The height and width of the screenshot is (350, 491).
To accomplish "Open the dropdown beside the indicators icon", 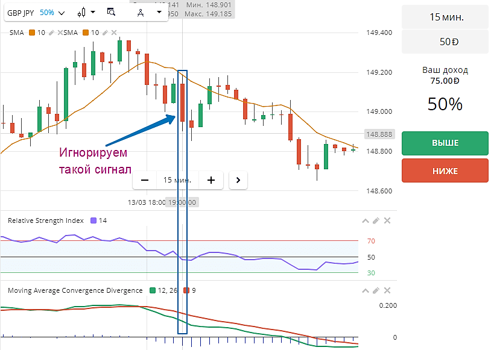I will click(x=158, y=12).
